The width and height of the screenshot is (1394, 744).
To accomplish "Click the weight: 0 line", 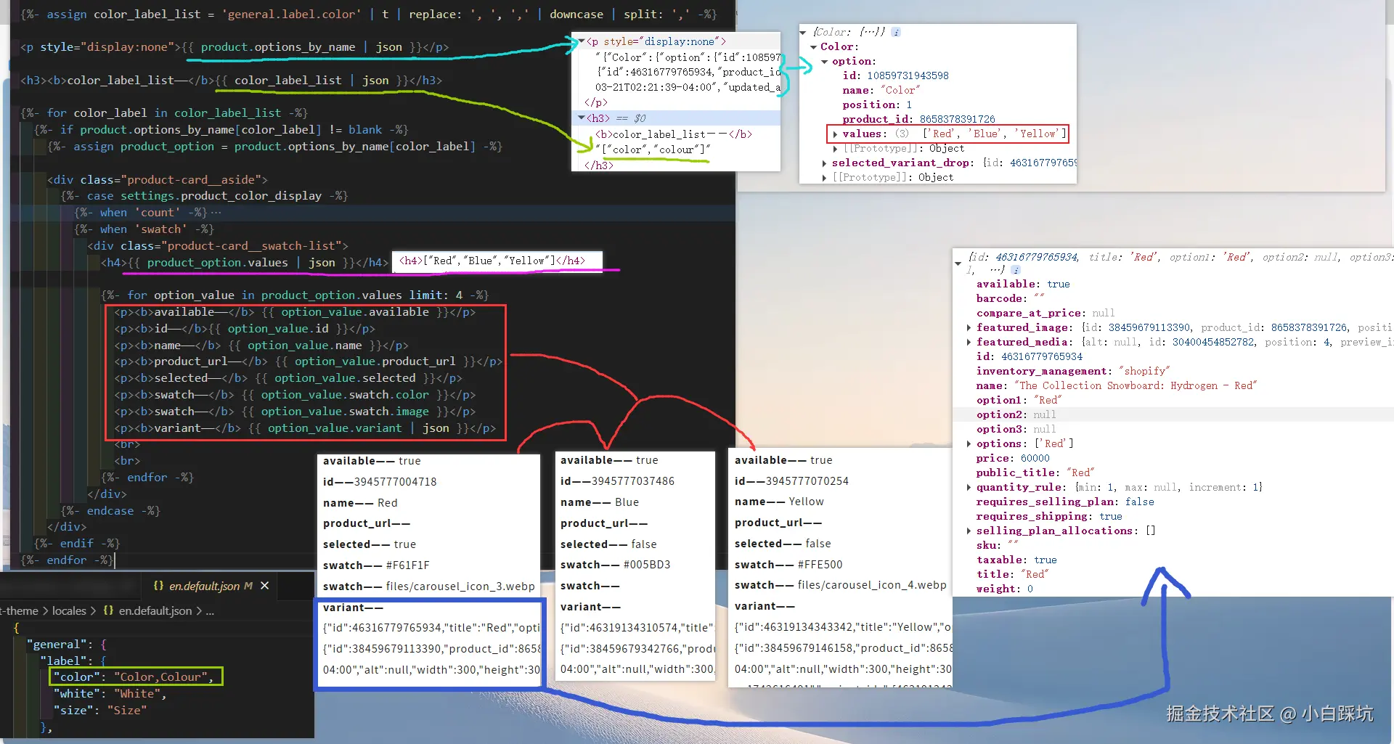I will click(x=1004, y=589).
